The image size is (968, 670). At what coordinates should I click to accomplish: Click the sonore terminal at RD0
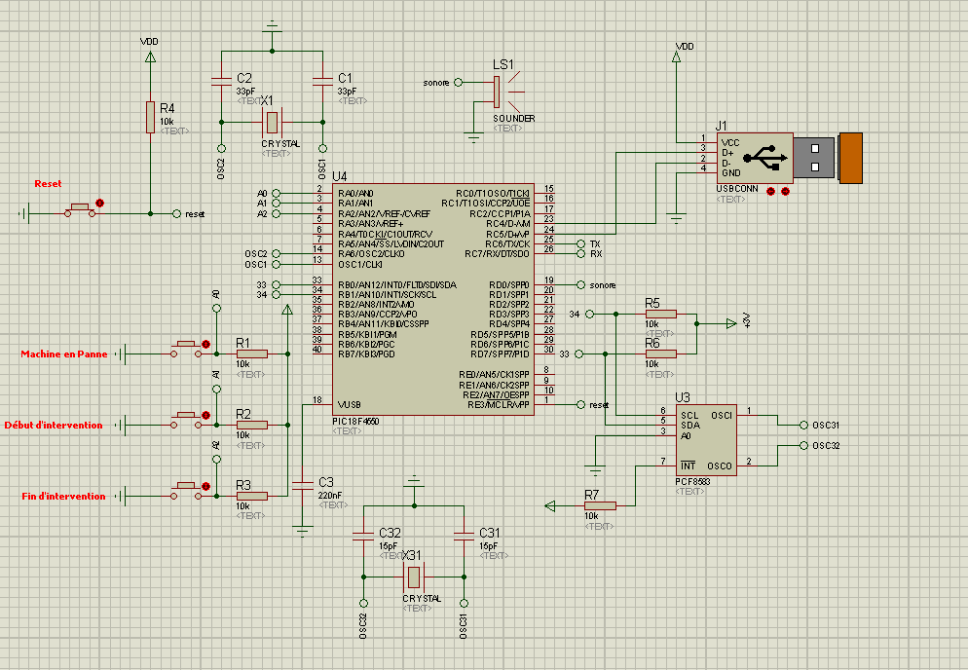581,284
